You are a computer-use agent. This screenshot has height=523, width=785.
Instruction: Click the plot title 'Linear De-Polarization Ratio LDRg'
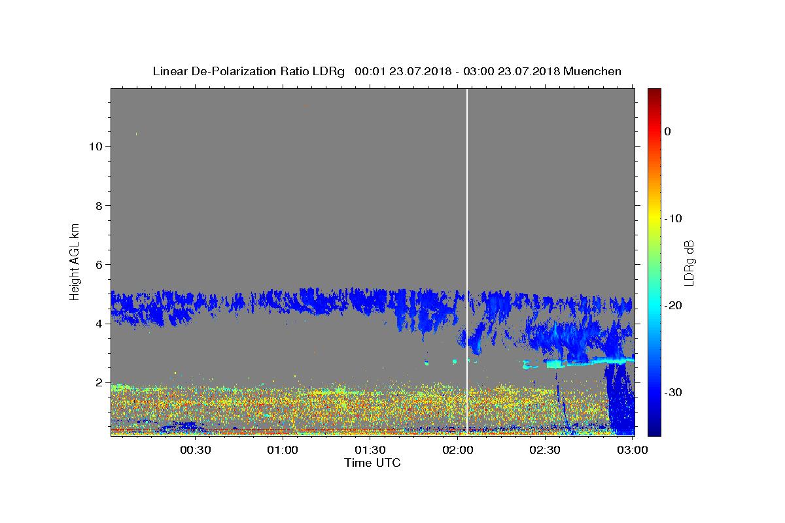(249, 71)
